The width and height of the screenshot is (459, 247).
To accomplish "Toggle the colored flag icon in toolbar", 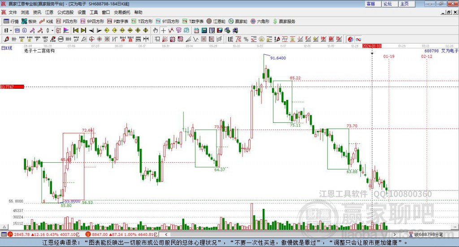I will [x=66, y=30].
